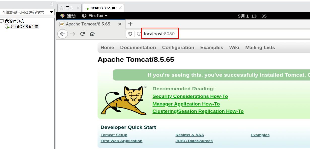Open the Firefox application menu in top bar
Image resolution: width=310 pixels, height=149 pixels.
tap(95, 16)
